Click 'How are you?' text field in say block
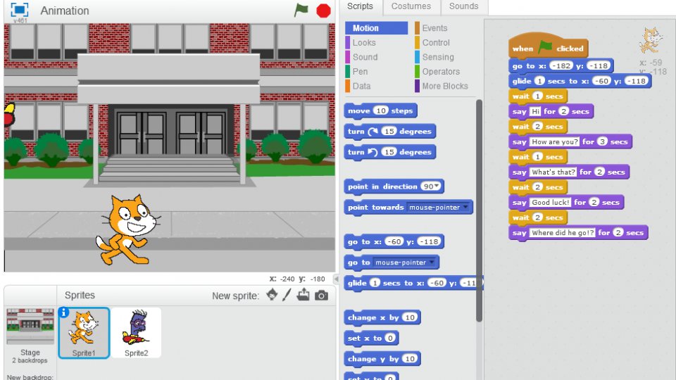This screenshot has height=380, width=676. 554,141
